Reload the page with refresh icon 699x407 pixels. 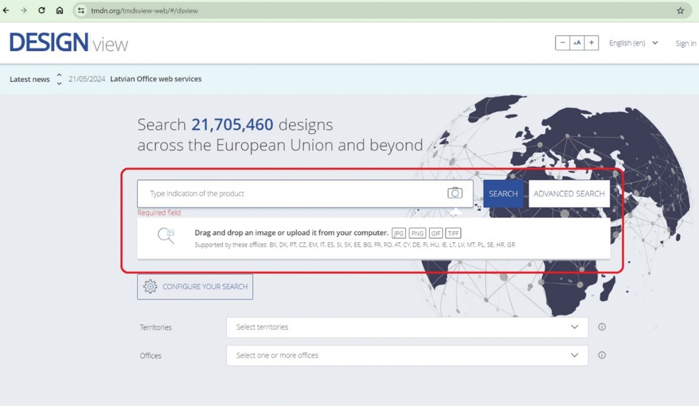click(42, 10)
